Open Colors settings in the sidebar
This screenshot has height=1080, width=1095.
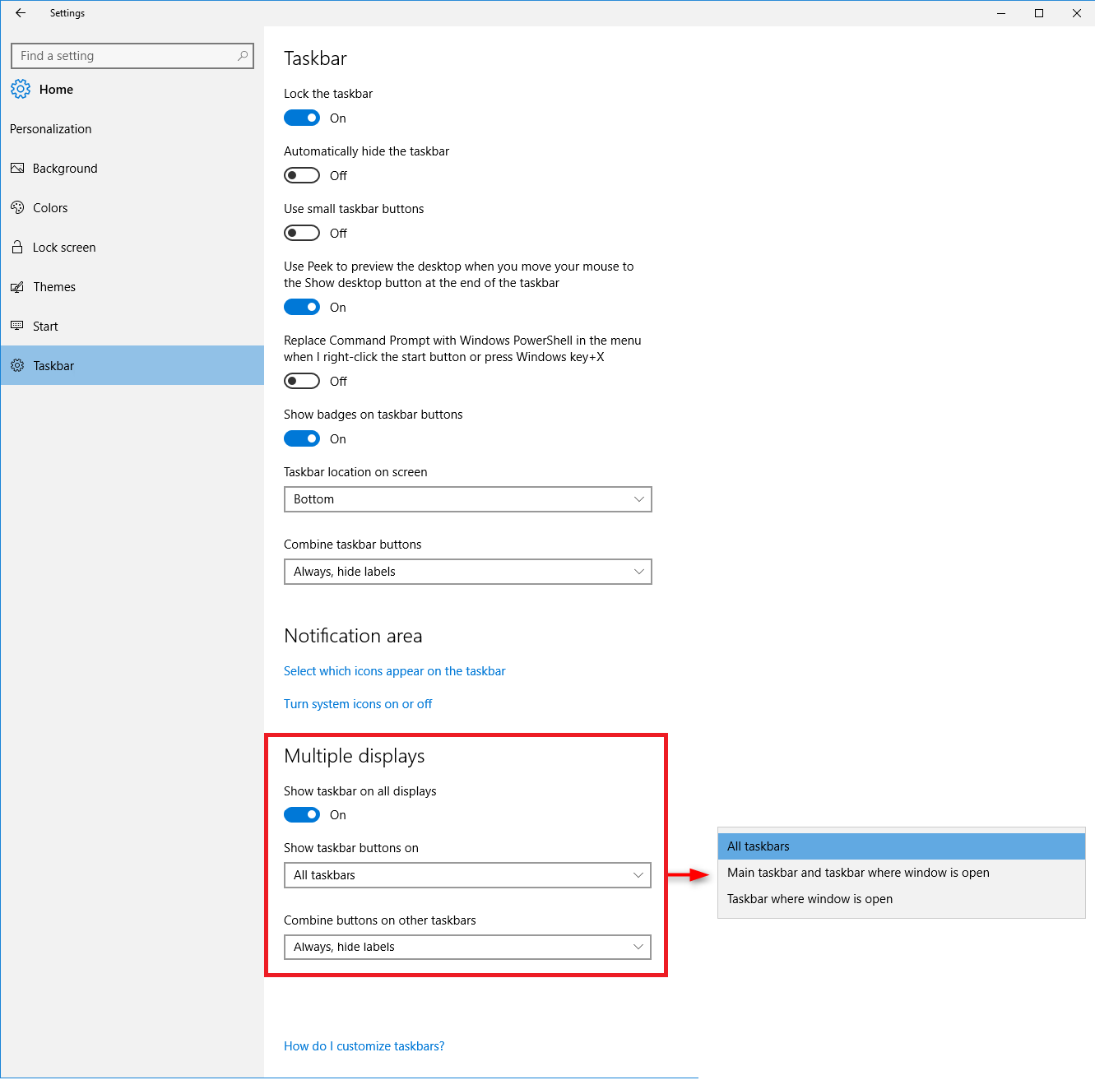49,207
